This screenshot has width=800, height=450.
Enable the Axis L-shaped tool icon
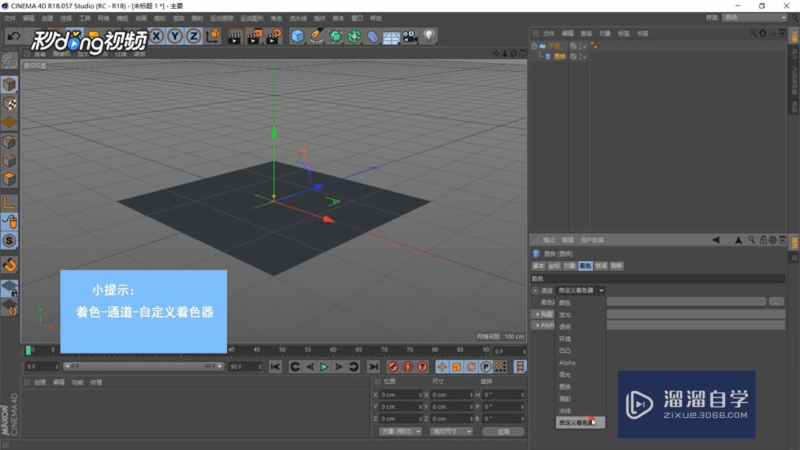click(9, 203)
